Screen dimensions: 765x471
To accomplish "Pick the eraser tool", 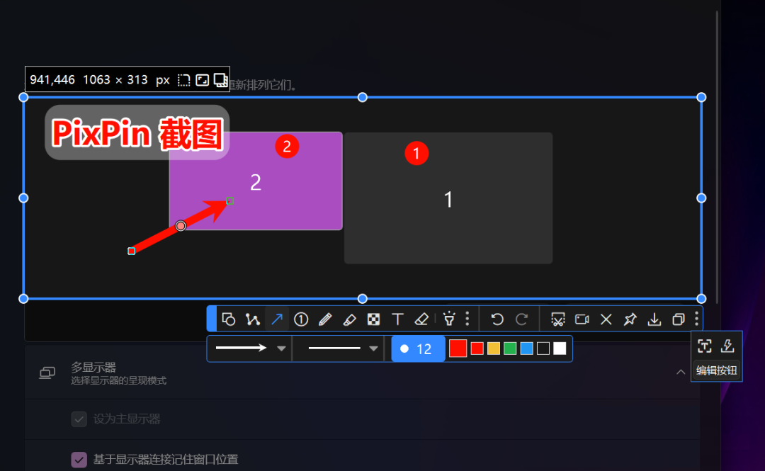I will click(x=421, y=319).
